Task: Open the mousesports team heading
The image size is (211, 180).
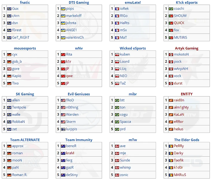Action: pos(25,48)
